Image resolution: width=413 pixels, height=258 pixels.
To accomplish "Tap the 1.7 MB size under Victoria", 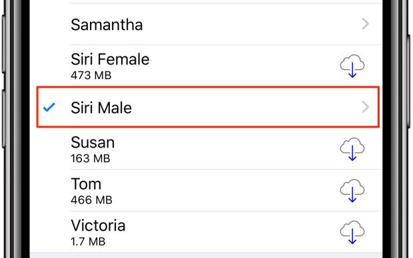I will point(88,241).
